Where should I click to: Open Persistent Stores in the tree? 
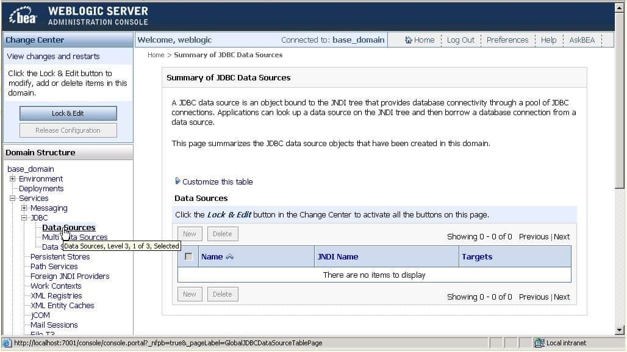click(x=60, y=256)
